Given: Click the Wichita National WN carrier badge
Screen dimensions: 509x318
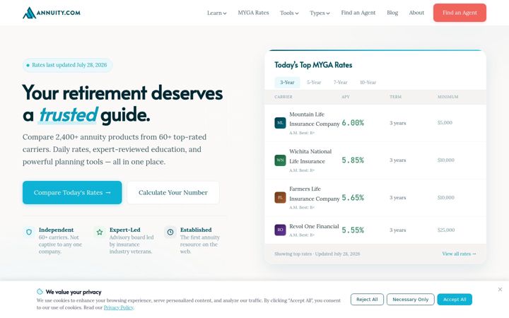Looking at the screenshot, I should pos(280,160).
